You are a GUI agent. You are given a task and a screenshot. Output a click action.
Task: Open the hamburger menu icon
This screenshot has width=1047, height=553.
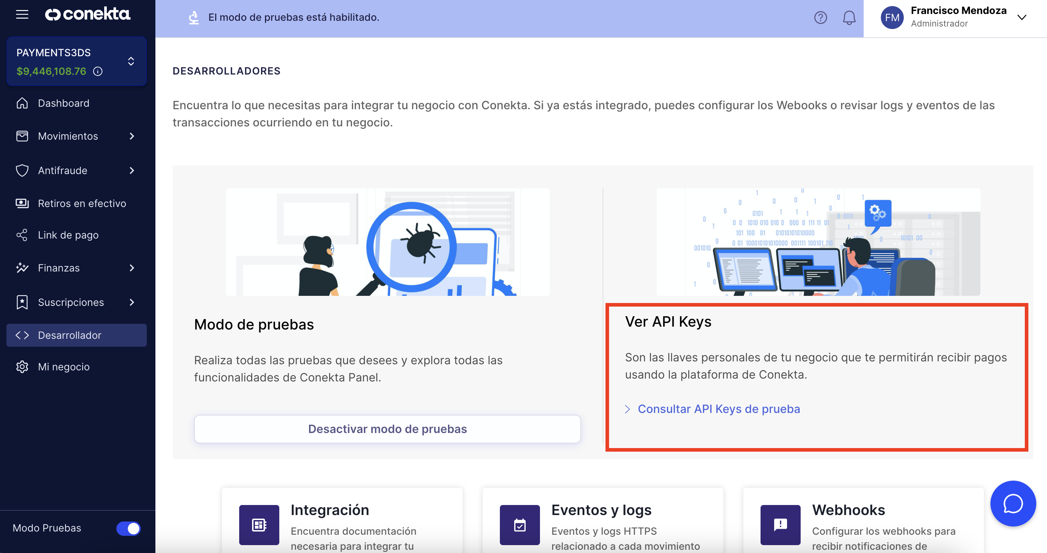click(x=22, y=14)
